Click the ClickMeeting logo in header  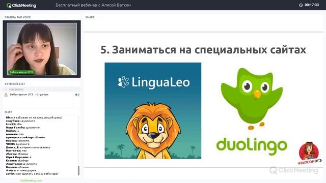coord(21,6)
